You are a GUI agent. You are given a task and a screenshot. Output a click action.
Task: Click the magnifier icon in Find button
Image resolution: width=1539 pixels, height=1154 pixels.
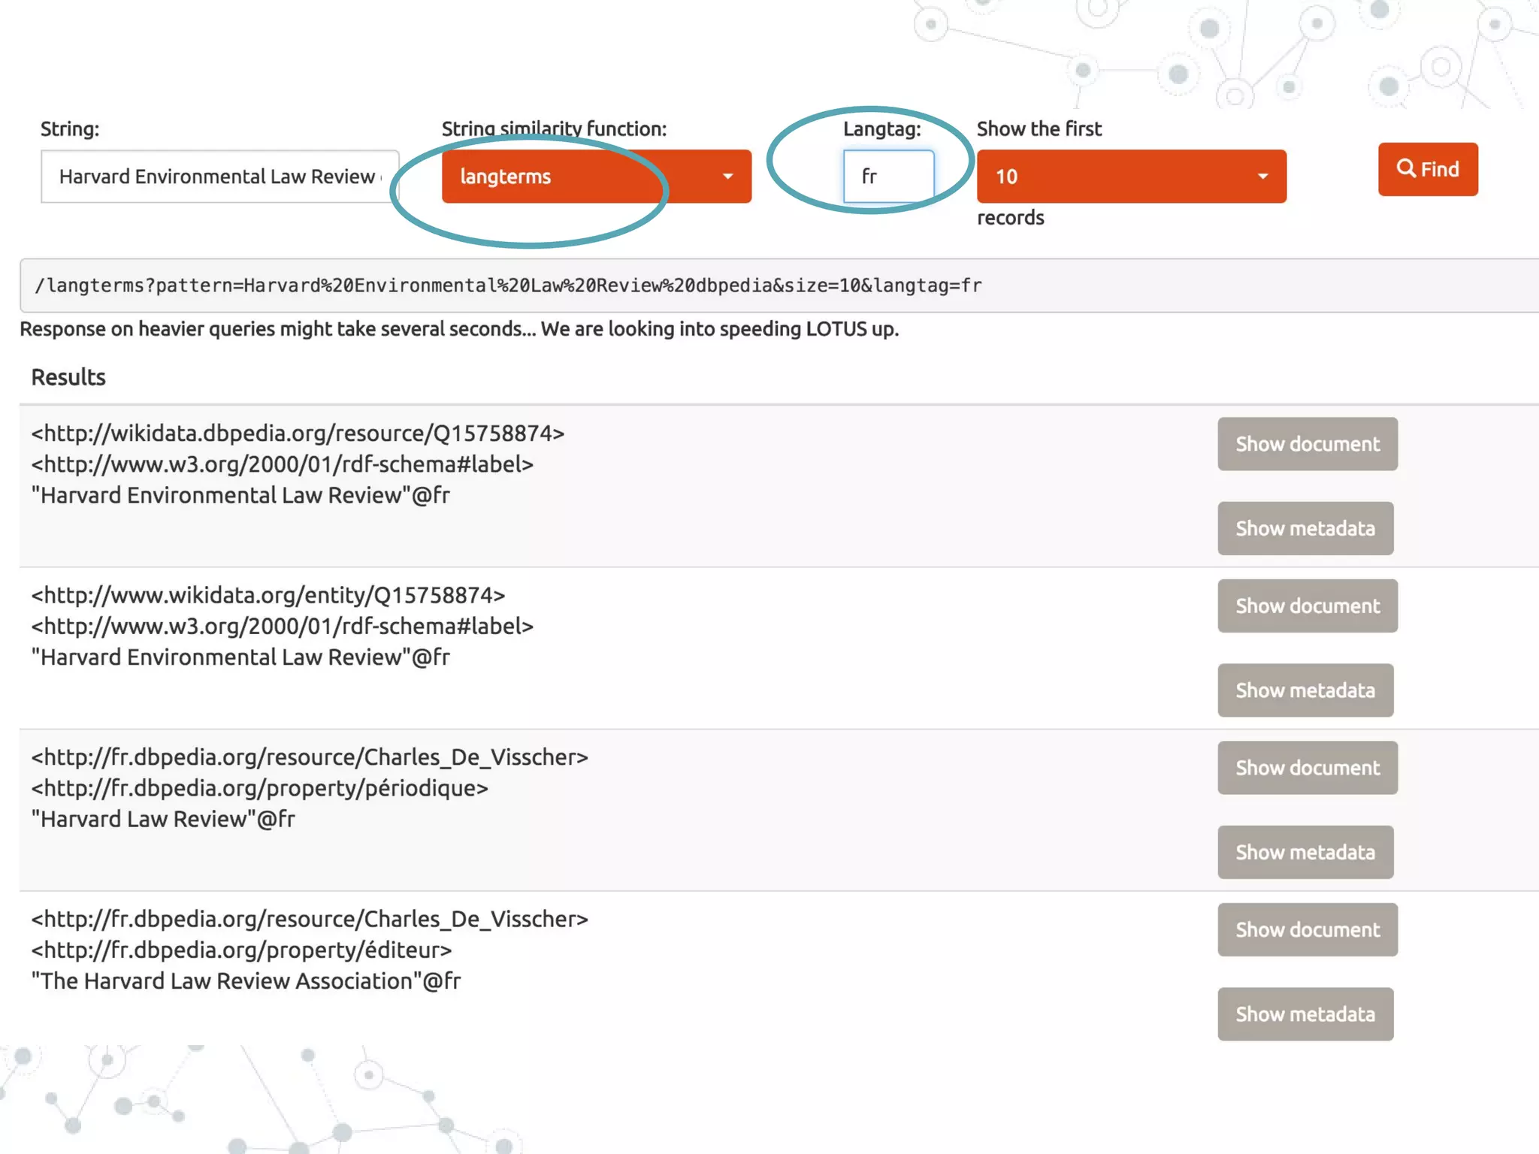click(1405, 168)
